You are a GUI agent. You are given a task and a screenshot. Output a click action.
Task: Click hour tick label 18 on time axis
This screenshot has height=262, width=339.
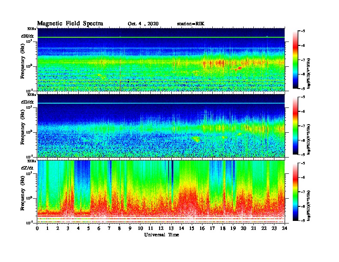click(223, 228)
